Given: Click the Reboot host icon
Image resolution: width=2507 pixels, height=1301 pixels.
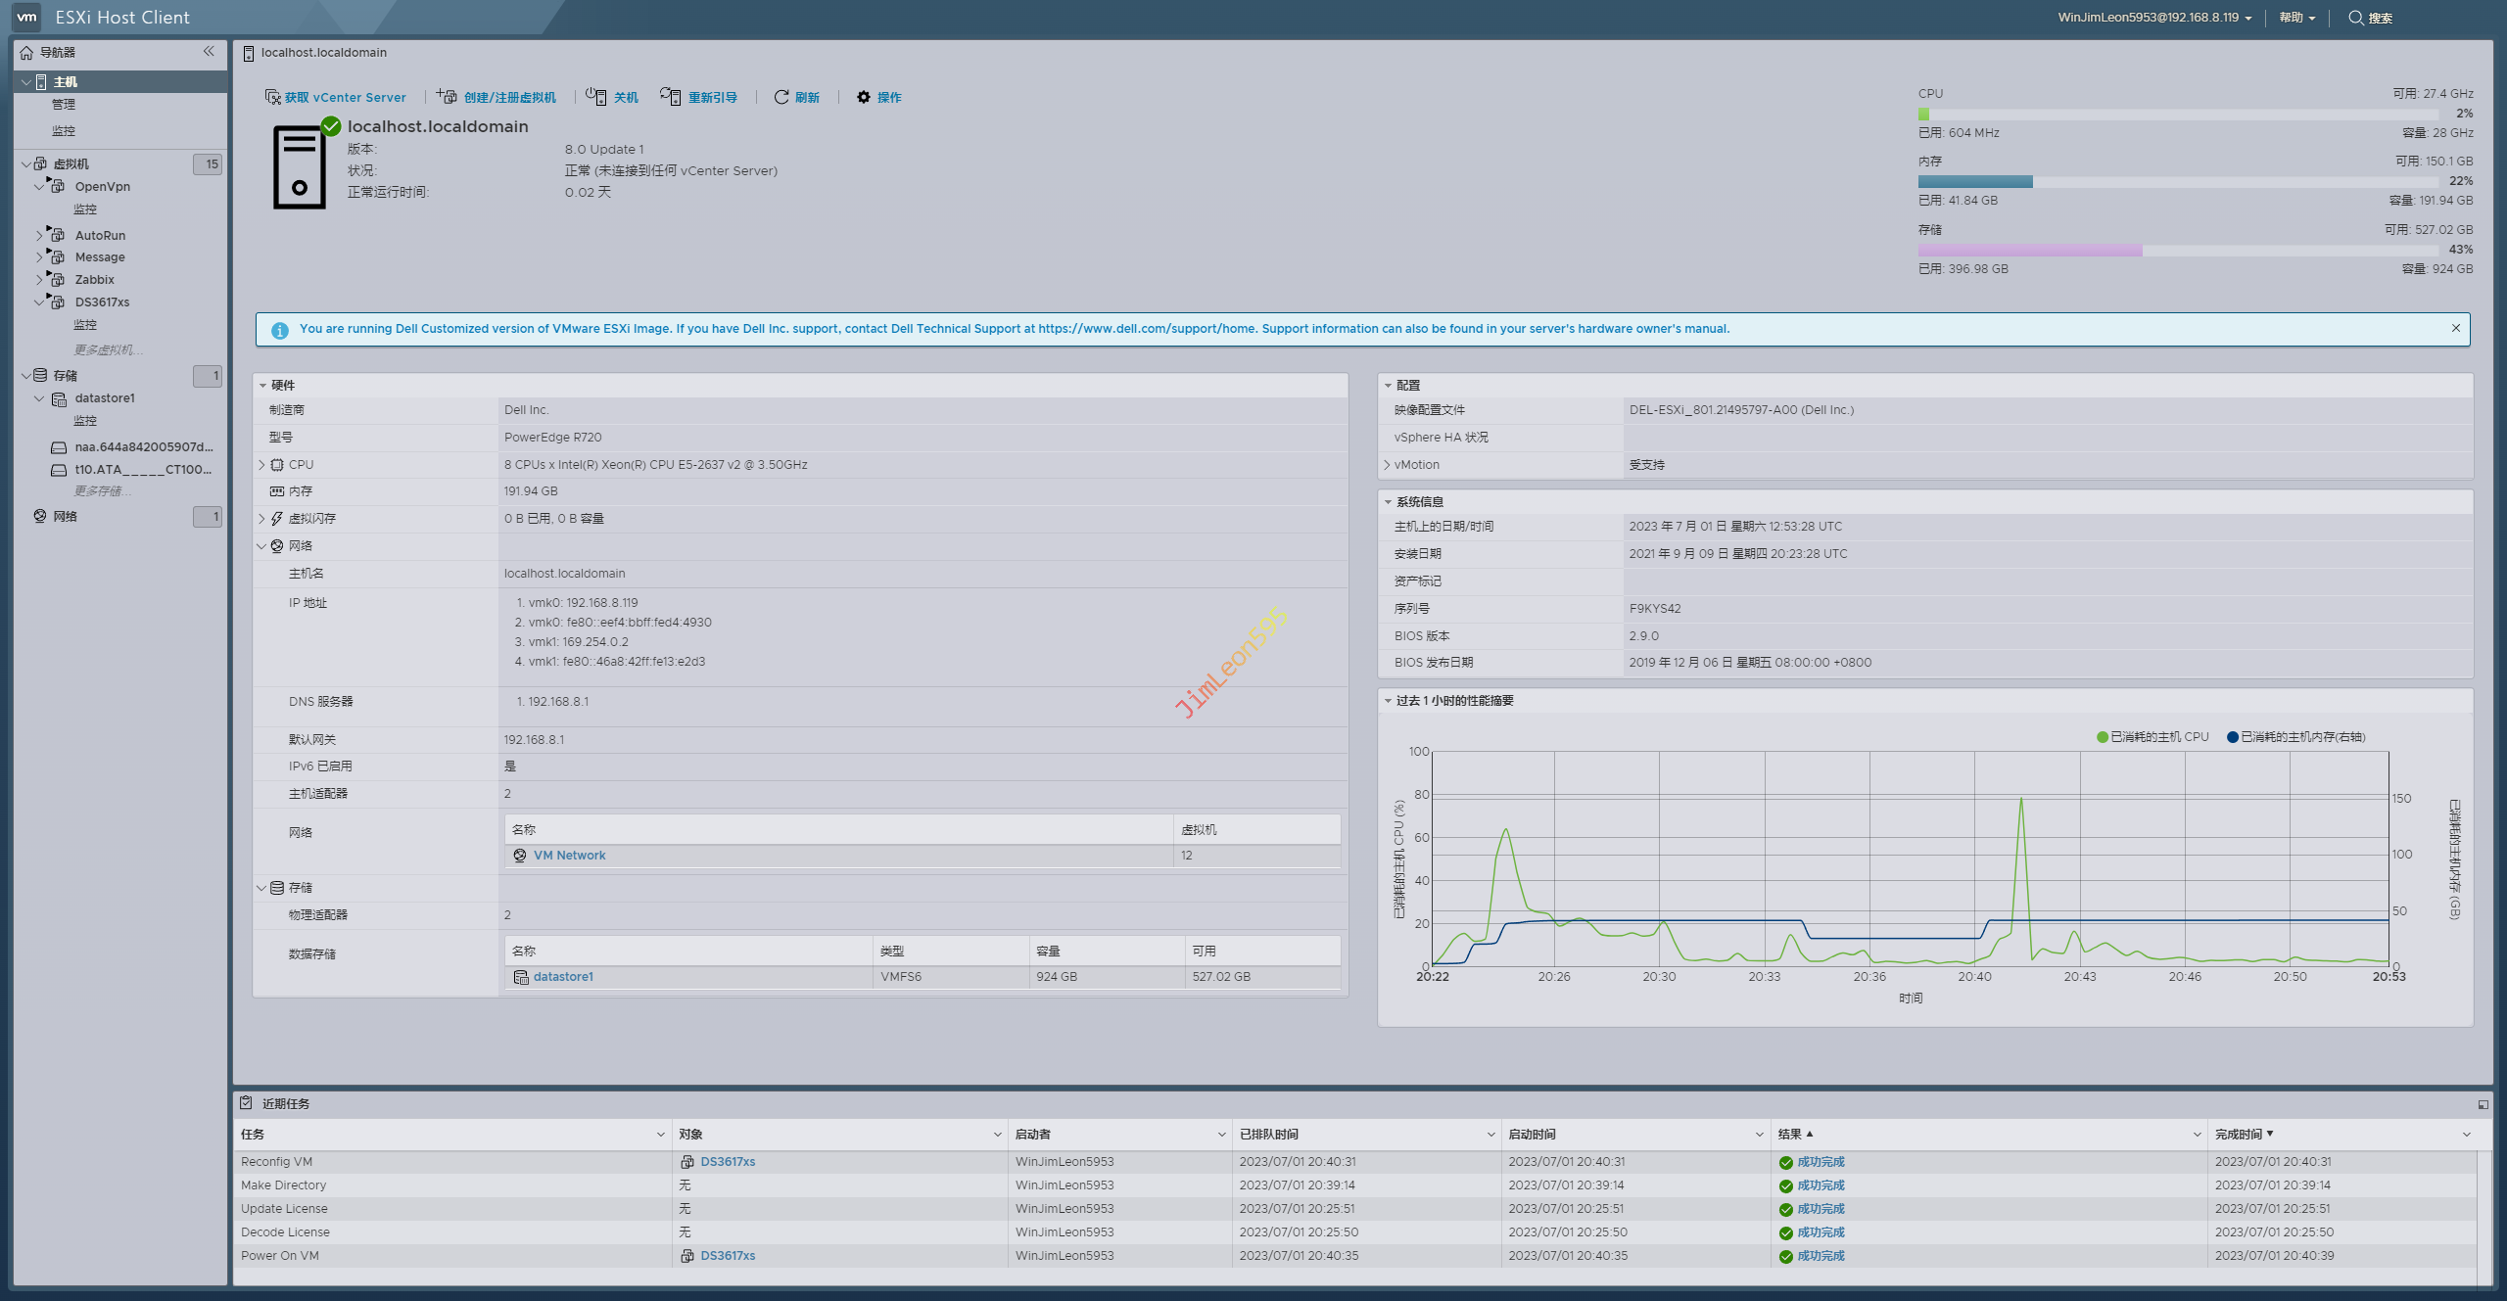Looking at the screenshot, I should click(671, 96).
